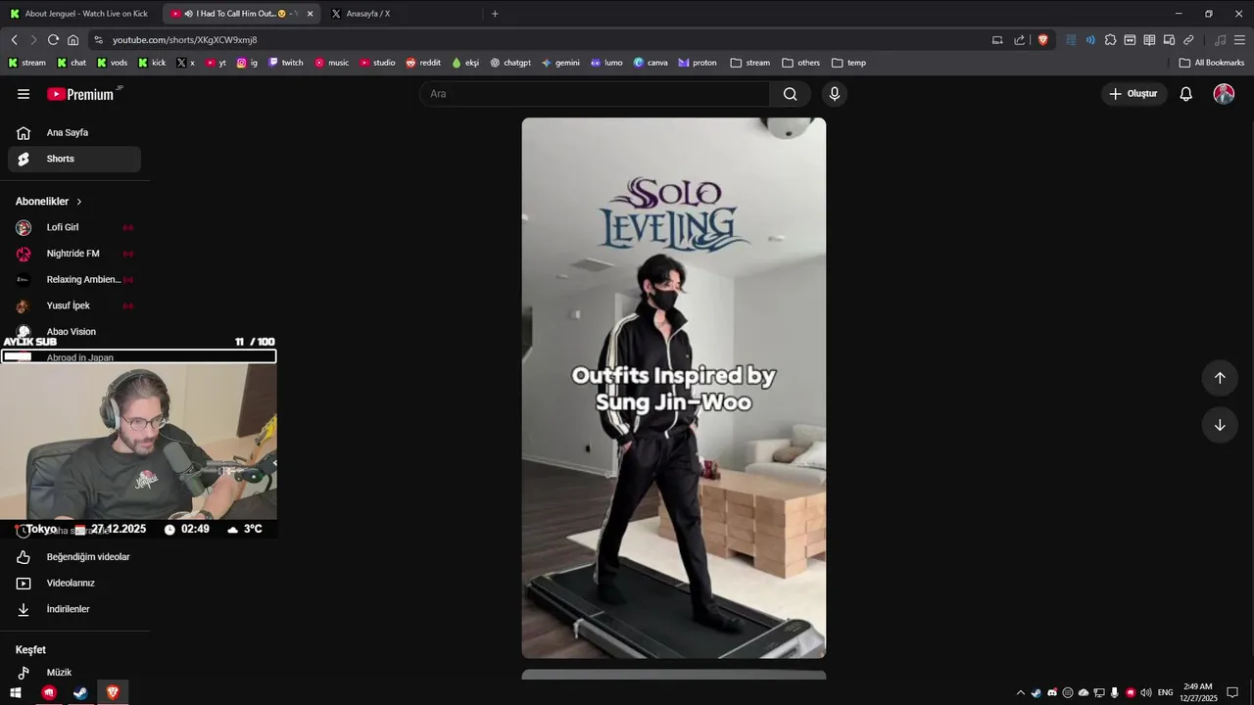Start voice search with the microphone icon
The width and height of the screenshot is (1254, 705).
(835, 94)
